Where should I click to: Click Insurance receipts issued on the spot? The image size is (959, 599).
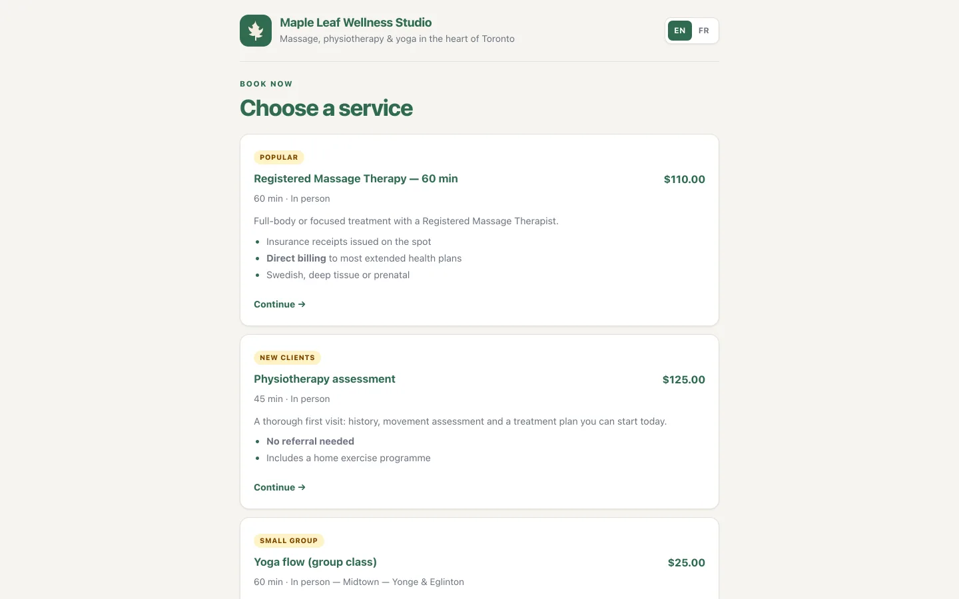(x=348, y=242)
